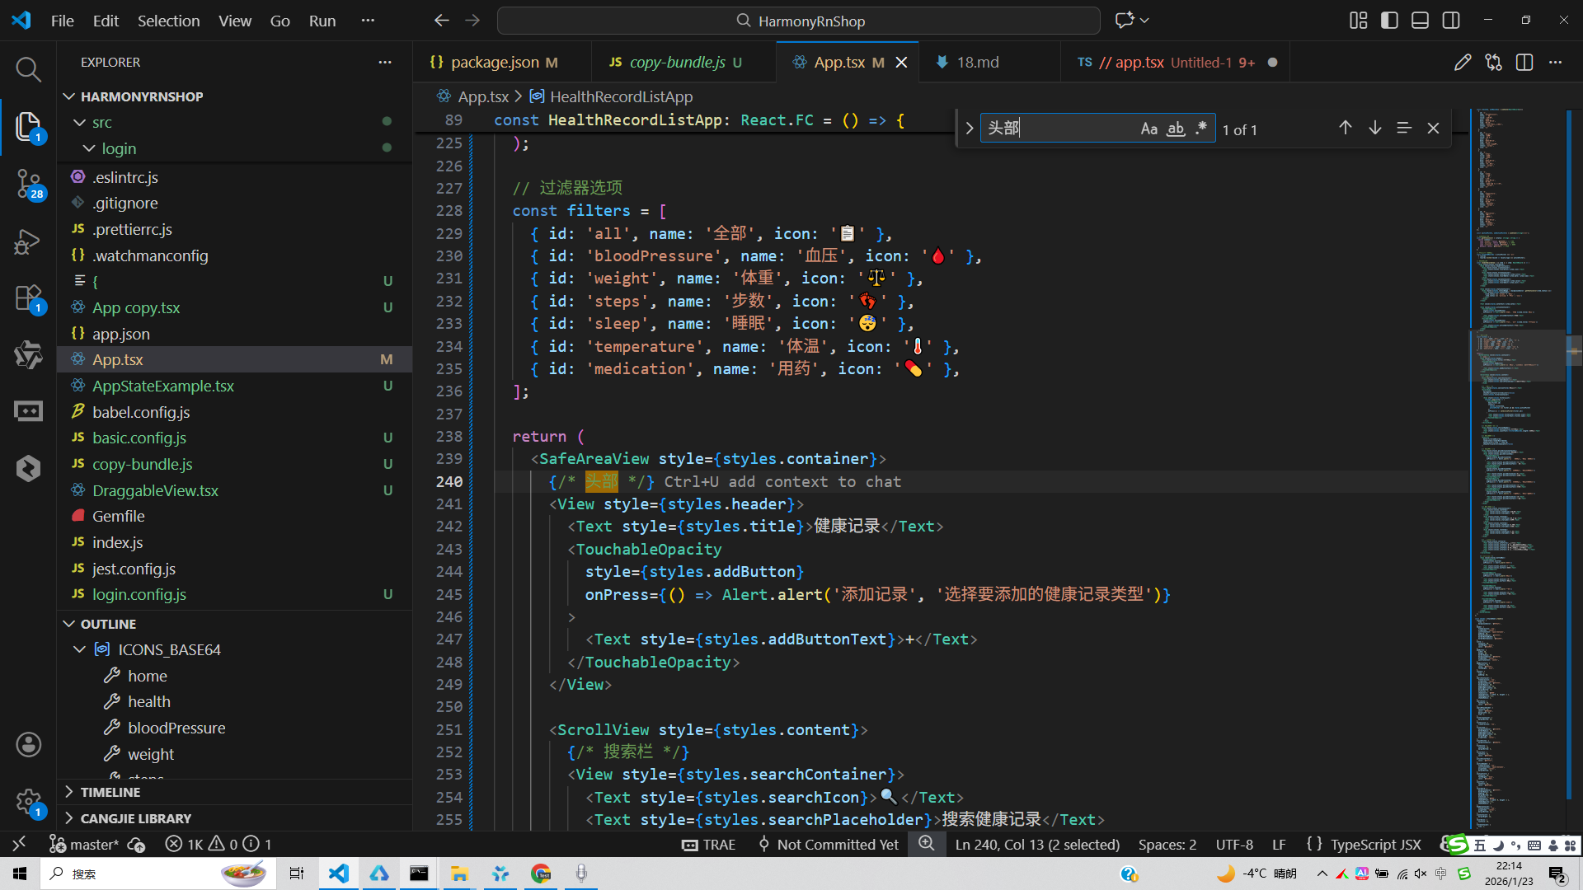
Task: Open the Search view in activity bar
Action: pyautogui.click(x=28, y=69)
